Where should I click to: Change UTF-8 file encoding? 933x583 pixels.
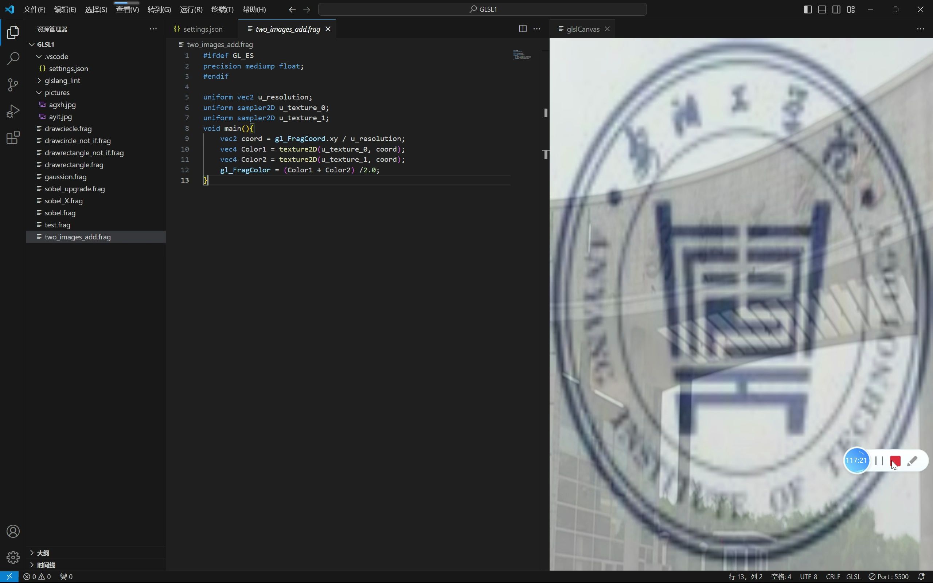pos(808,577)
